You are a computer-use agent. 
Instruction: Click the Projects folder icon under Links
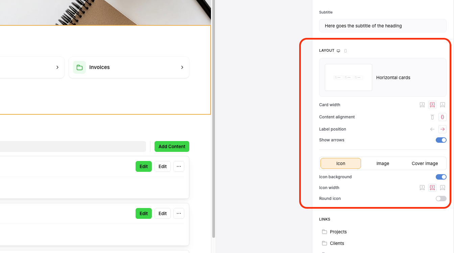pyautogui.click(x=325, y=232)
